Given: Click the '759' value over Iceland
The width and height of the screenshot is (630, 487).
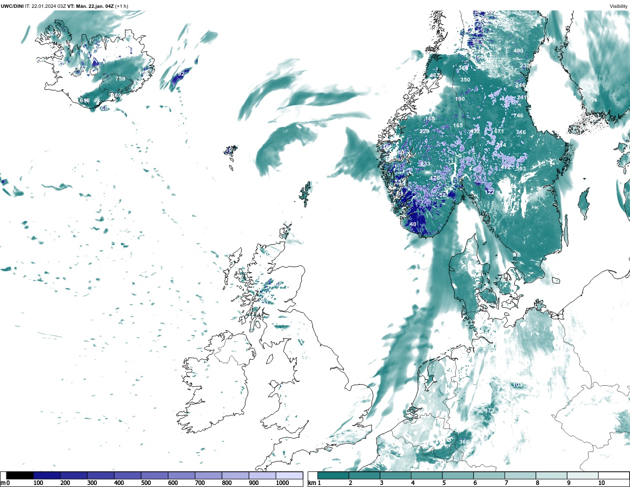Looking at the screenshot, I should pyautogui.click(x=120, y=79).
